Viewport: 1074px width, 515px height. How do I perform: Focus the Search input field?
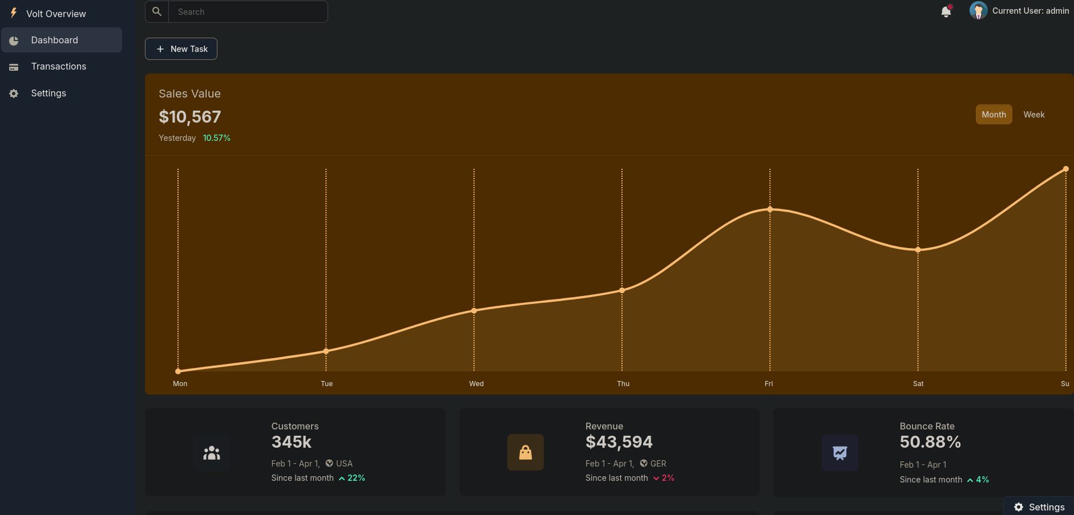click(248, 11)
